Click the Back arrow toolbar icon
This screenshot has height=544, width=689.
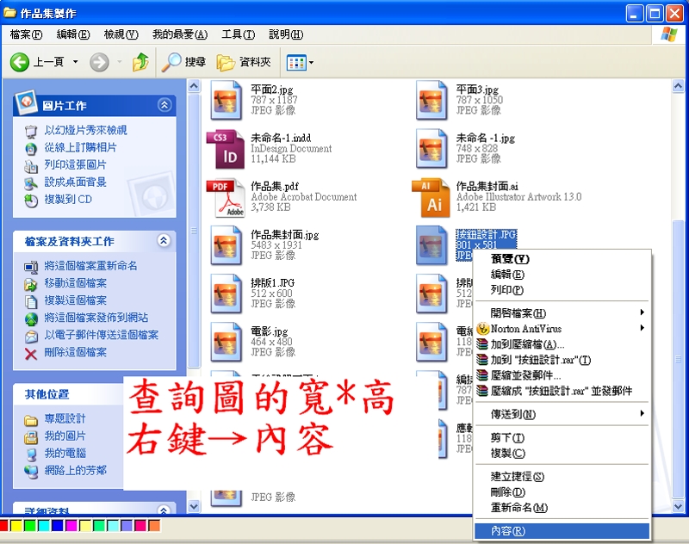21,62
